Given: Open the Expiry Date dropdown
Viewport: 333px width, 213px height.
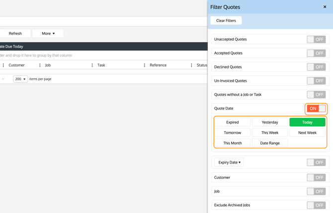Looking at the screenshot, I should coord(229,162).
